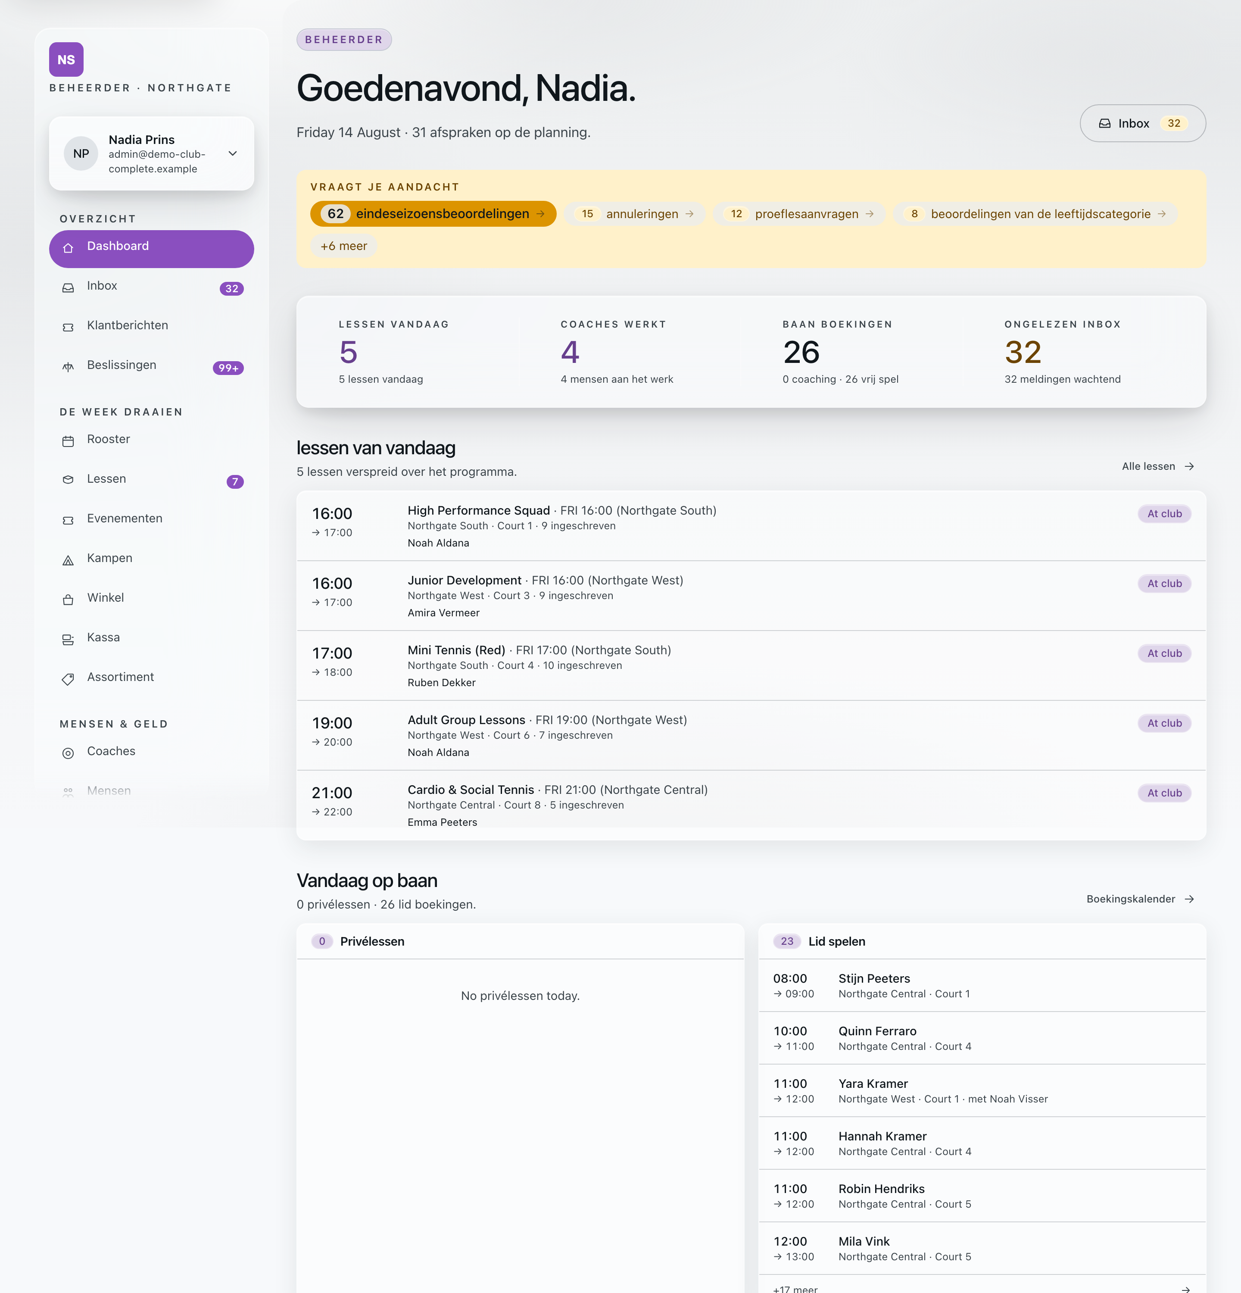Screen dimensions: 1241x1293
Task: Click the Dashboard home icon
Action: 68,248
